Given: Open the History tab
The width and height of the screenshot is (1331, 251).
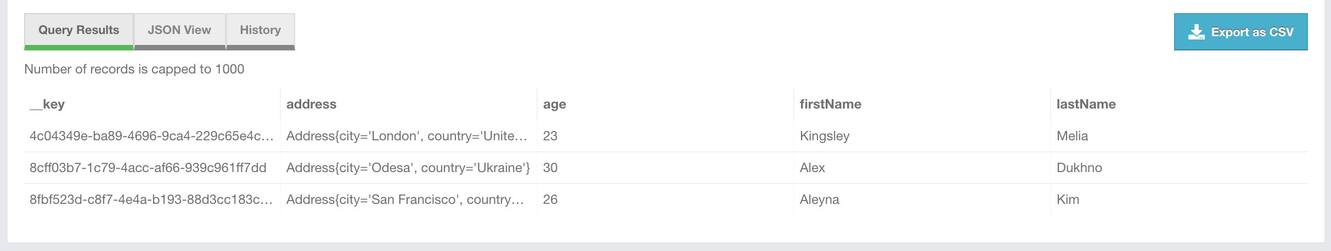Looking at the screenshot, I should (x=260, y=30).
